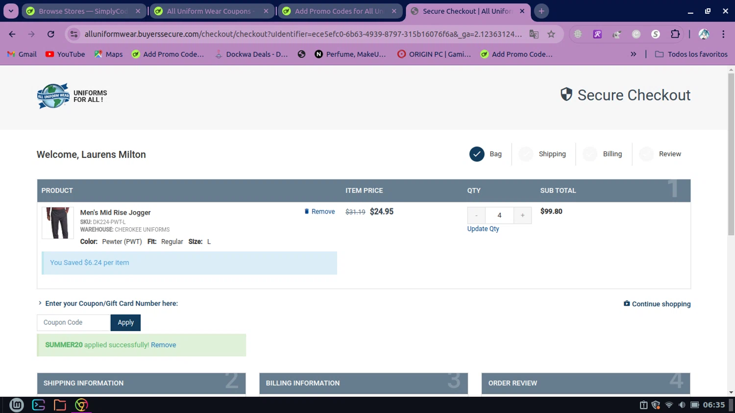This screenshot has width=735, height=413.
Task: Remove the SUMMER20 coupon
Action: pos(163,345)
